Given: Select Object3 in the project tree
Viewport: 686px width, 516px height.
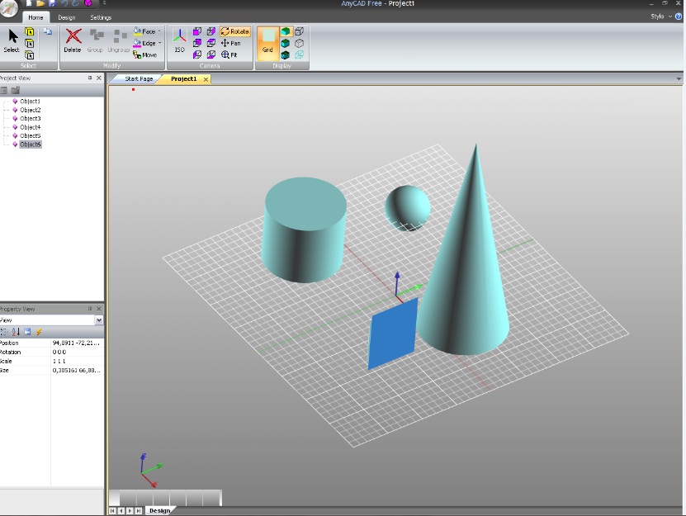Looking at the screenshot, I should click(x=30, y=119).
